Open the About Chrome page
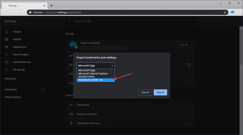Viewport: 243px width, 135px height. pos(13,97)
